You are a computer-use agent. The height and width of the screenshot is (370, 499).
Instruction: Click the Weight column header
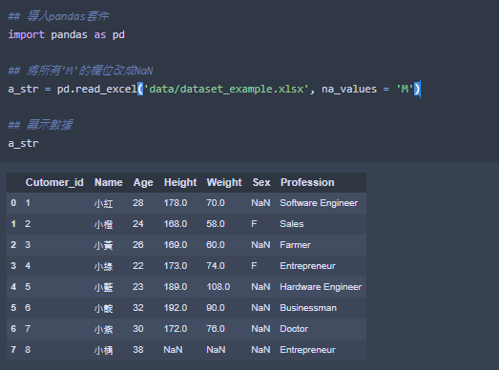(x=224, y=182)
